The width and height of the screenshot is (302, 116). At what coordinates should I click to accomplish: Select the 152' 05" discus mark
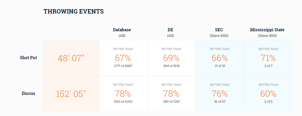click(x=71, y=94)
